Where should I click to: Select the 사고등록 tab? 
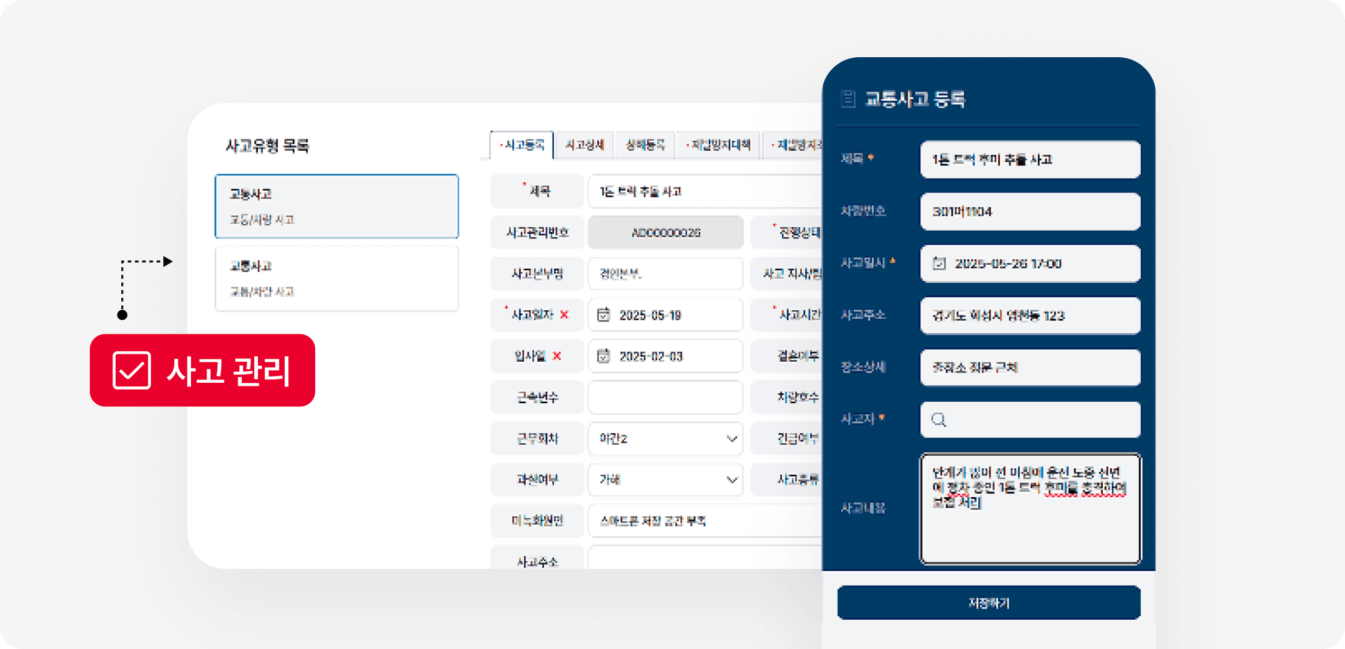[x=522, y=145]
